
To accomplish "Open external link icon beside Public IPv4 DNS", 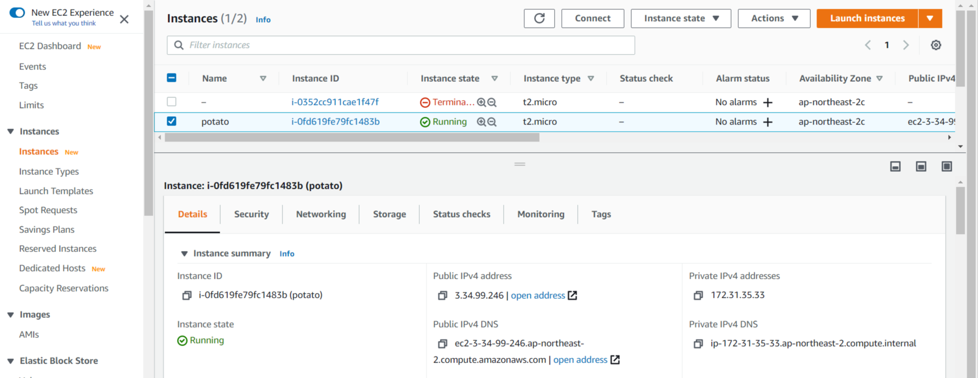I will point(615,359).
